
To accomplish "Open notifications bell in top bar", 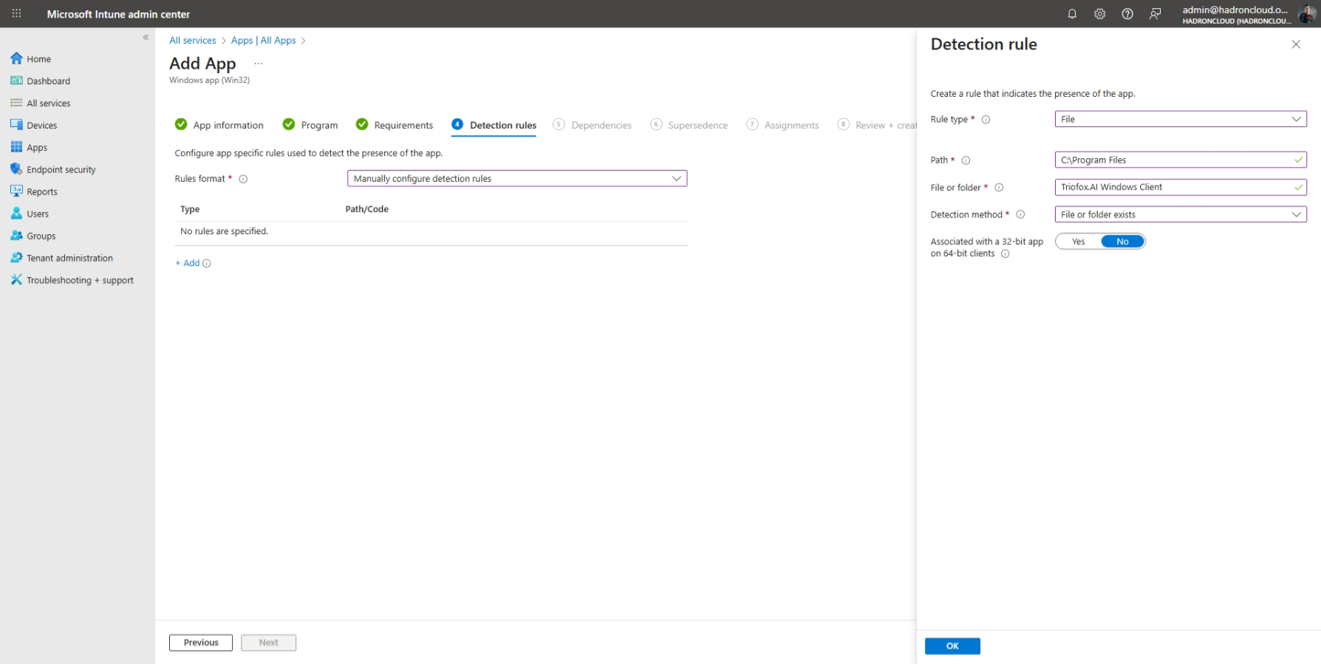I will coord(1072,14).
